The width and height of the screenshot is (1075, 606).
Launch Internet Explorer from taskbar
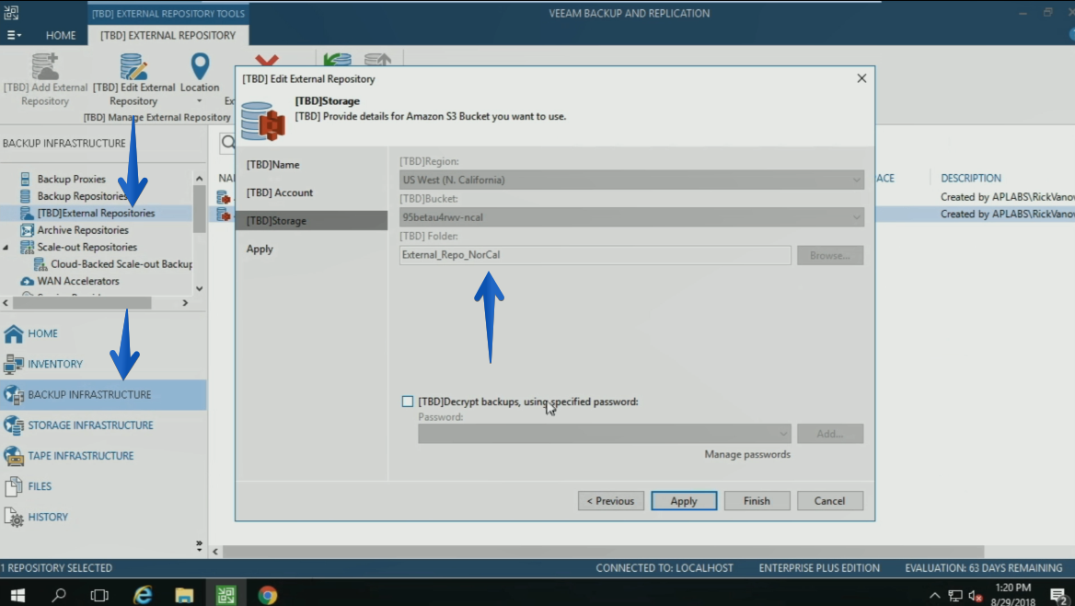click(x=143, y=594)
